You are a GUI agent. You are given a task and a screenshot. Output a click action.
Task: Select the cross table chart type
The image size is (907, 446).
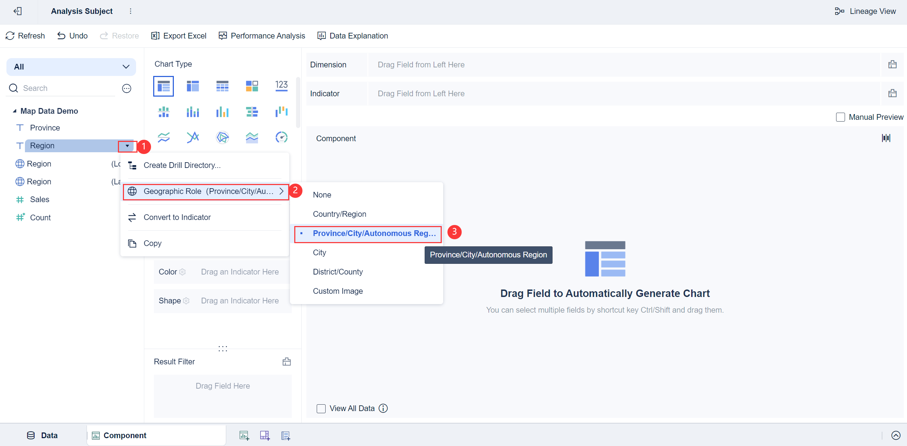coord(193,86)
